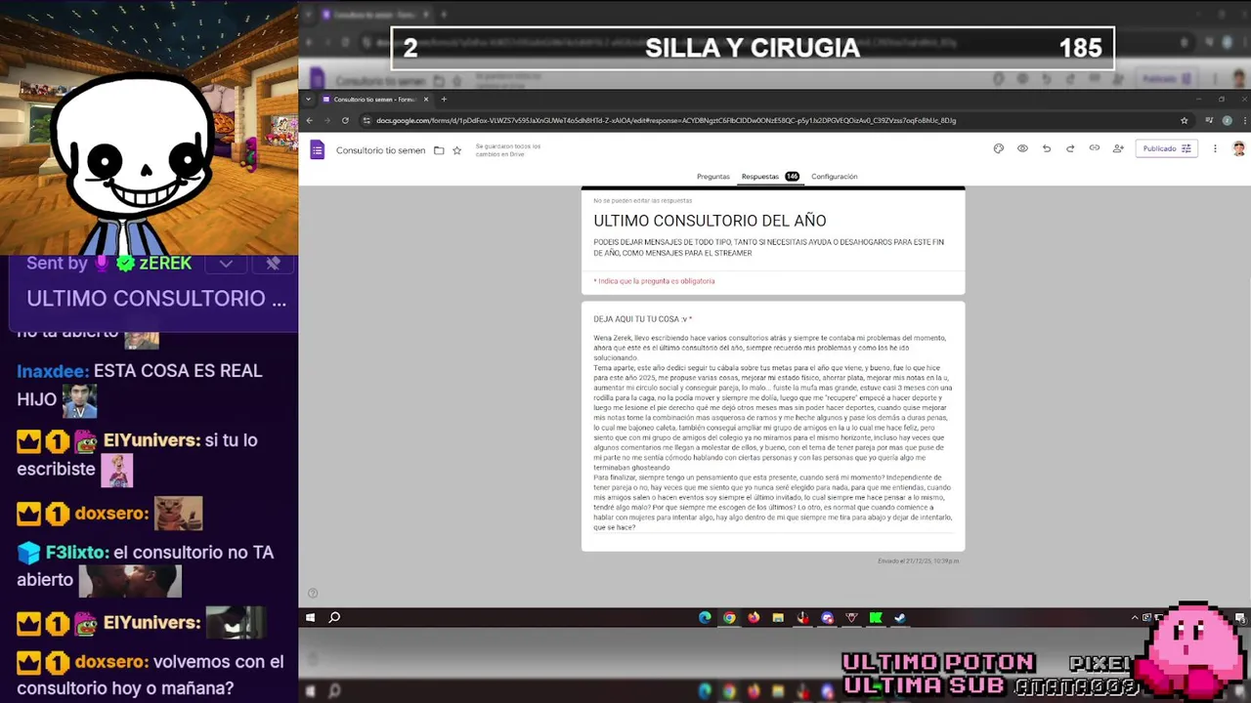
Task: Expand the browser tab search dropdown
Action: [309, 99]
